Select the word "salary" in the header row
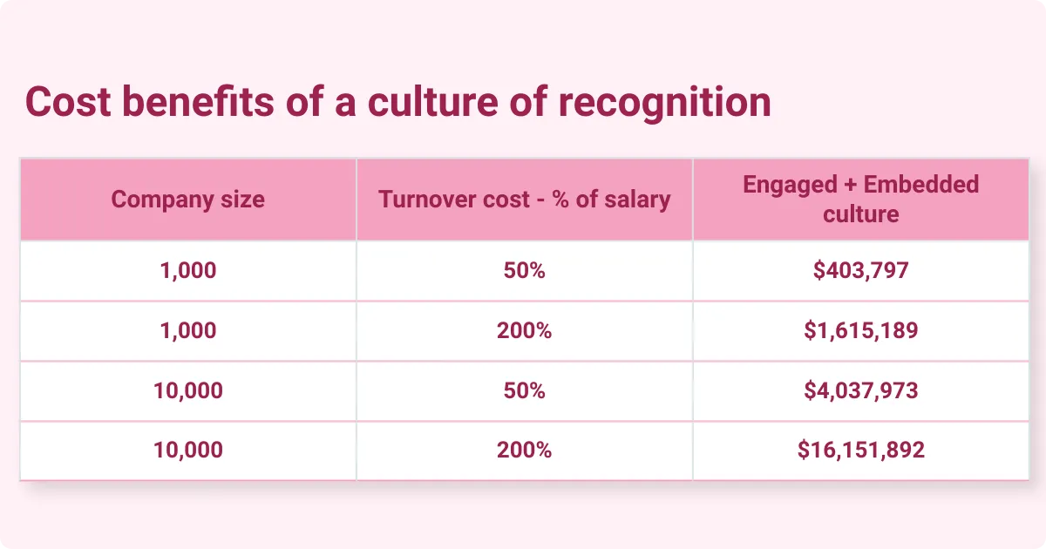The height and width of the screenshot is (549, 1046). pos(638,200)
